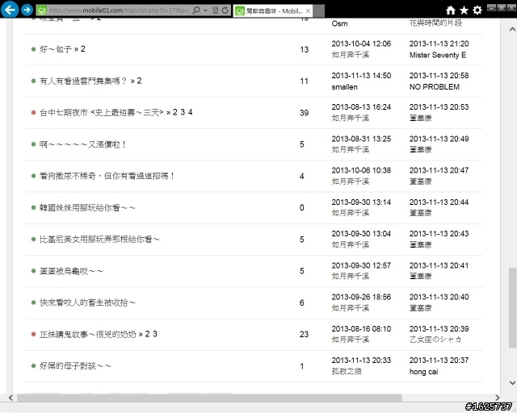Viewport: 517px width, 413px height.
Task: Click reply count 39 of 台中七期夜市
Action: click(304, 113)
